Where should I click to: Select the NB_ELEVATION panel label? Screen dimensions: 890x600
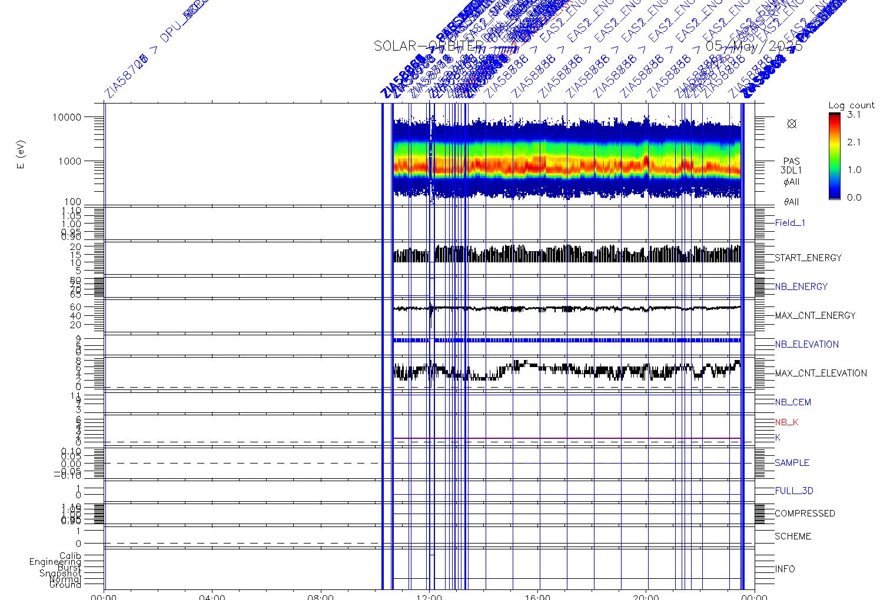click(806, 344)
